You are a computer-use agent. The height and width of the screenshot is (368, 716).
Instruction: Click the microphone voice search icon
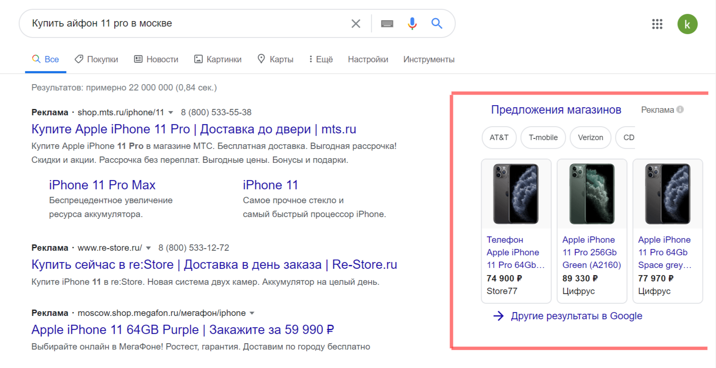[412, 24]
